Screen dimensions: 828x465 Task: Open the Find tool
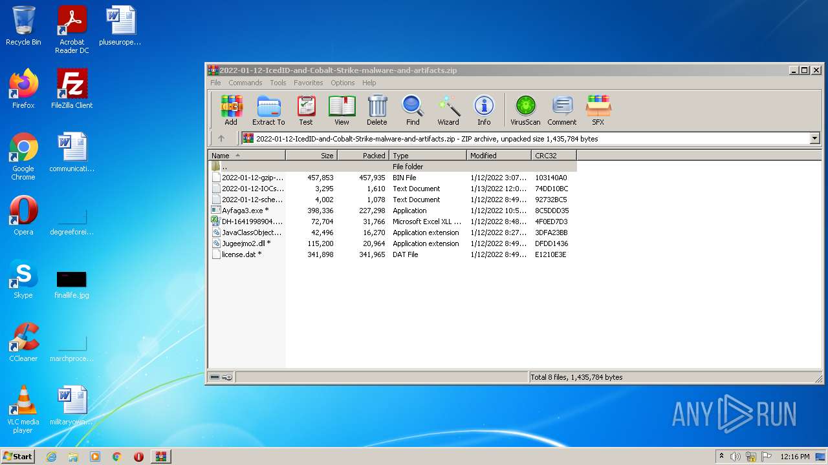tap(413, 110)
